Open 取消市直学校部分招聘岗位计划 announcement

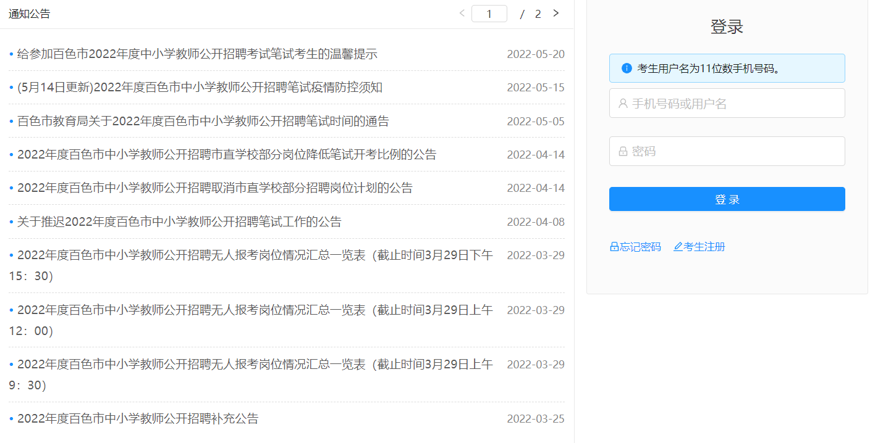tap(215, 188)
